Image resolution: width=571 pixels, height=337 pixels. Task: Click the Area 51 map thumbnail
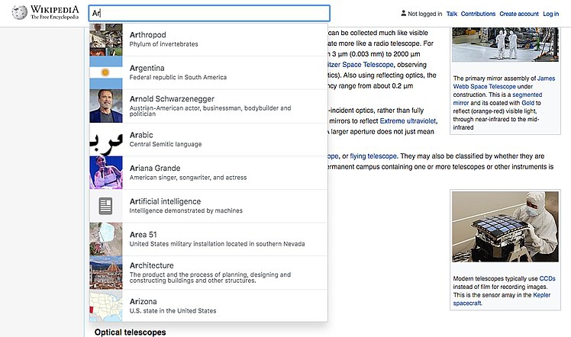click(105, 239)
